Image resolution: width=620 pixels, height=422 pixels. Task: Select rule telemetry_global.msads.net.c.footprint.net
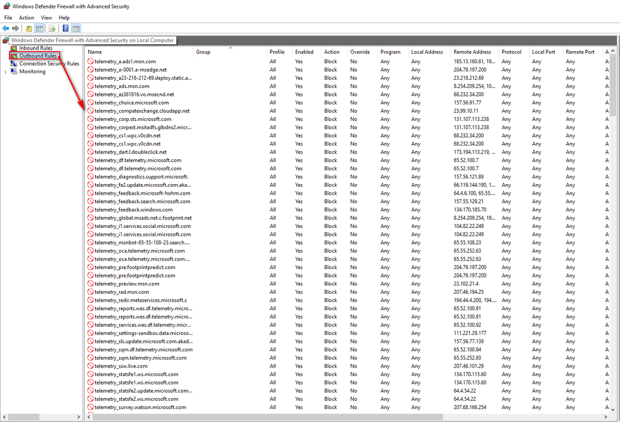[143, 218]
